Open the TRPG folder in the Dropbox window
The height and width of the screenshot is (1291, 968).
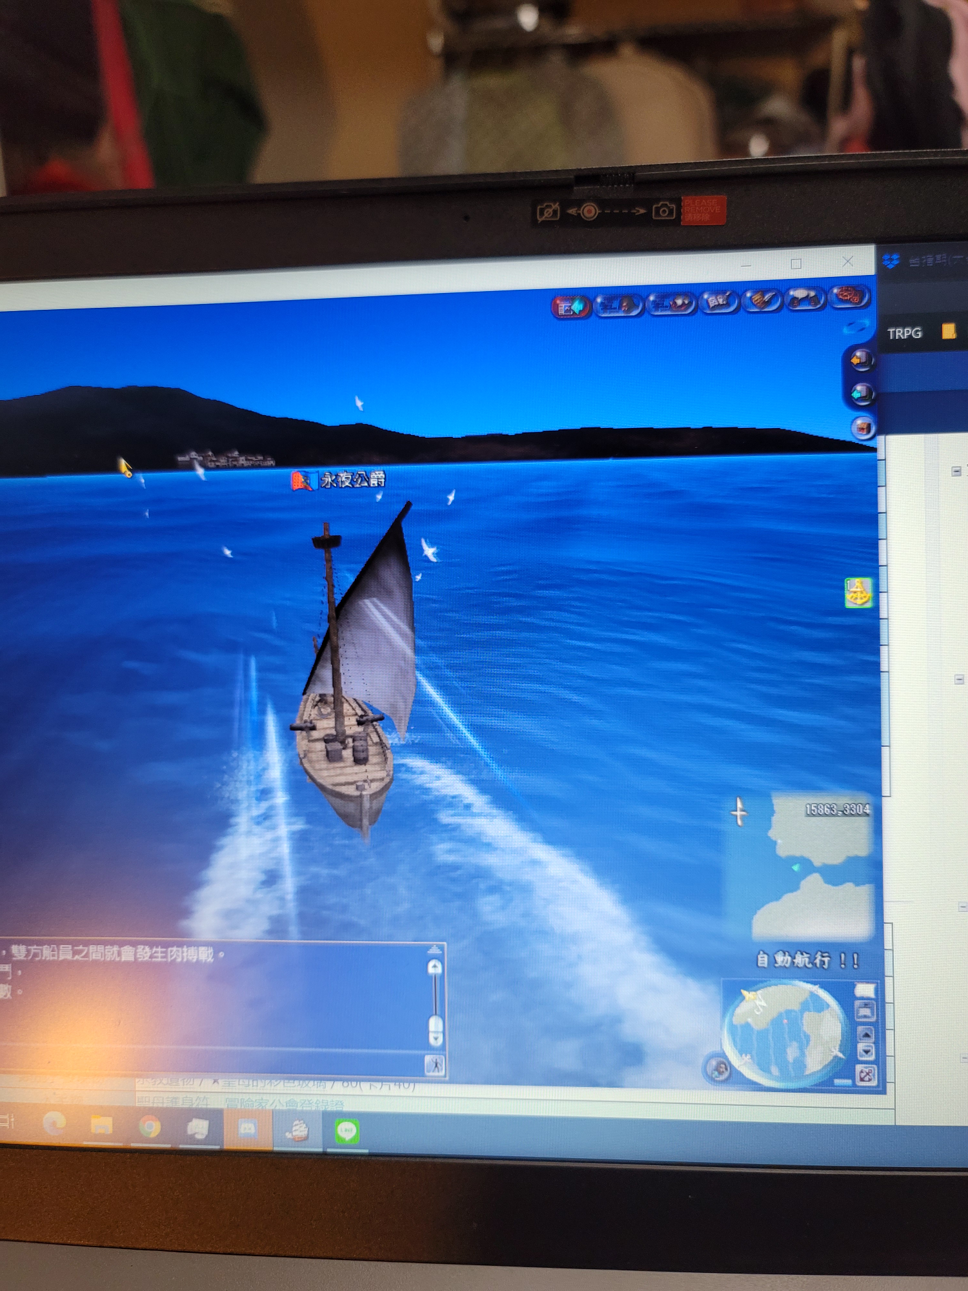pyautogui.click(x=903, y=334)
